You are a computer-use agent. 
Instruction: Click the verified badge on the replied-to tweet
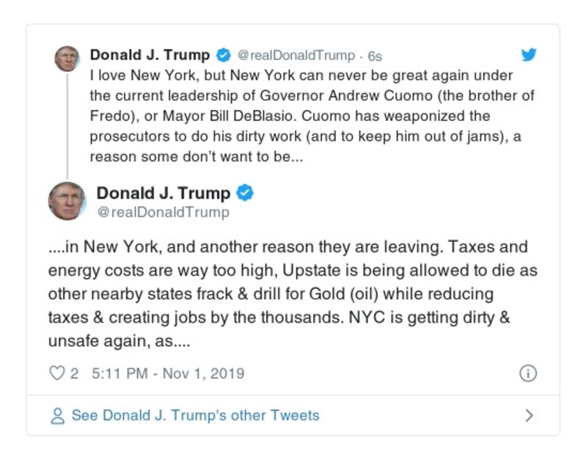(224, 55)
